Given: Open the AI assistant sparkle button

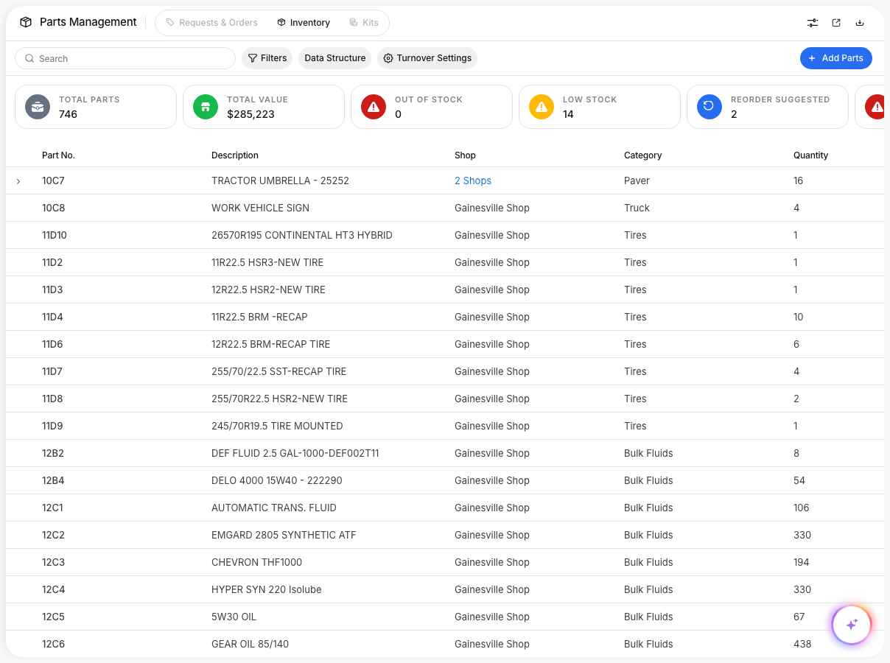Looking at the screenshot, I should point(852,625).
